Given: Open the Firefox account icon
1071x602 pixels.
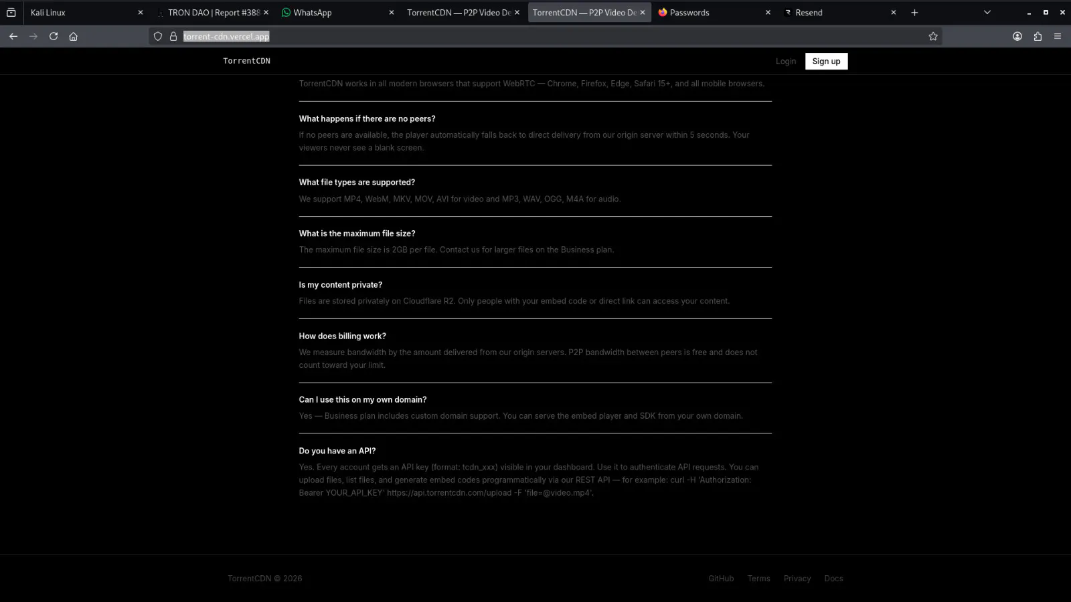Looking at the screenshot, I should click(x=1017, y=36).
